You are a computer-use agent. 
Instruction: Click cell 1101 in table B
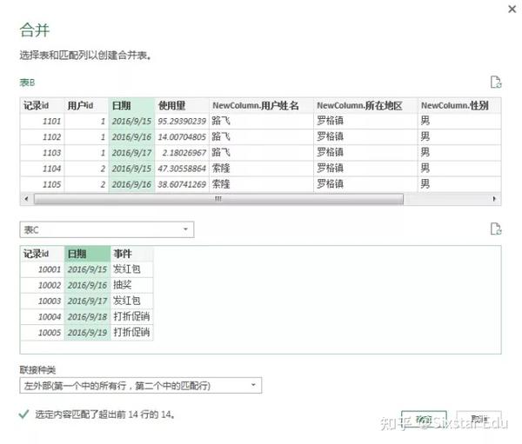point(43,122)
